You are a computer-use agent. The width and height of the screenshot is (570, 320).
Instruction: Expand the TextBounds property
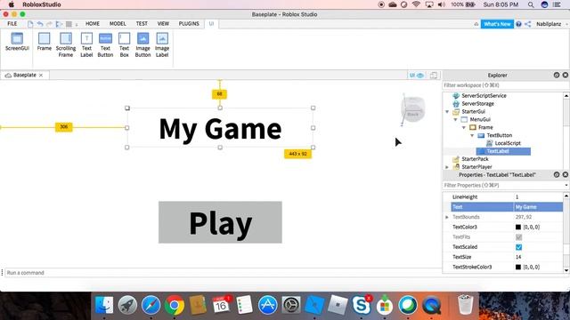click(x=447, y=217)
